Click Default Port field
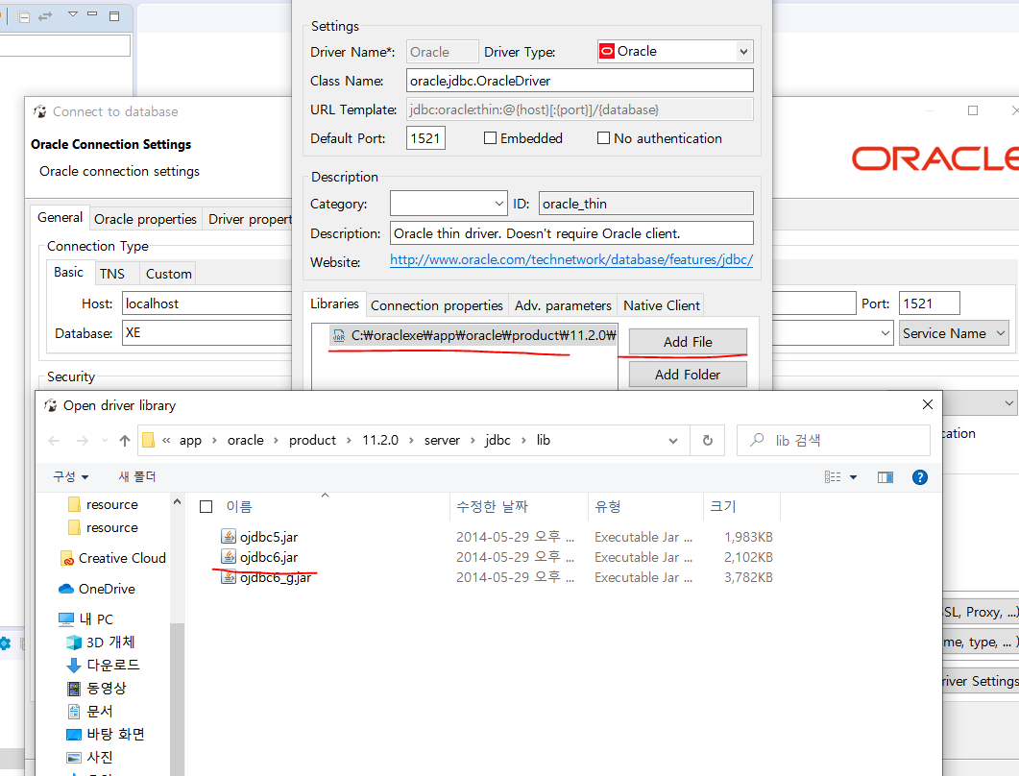The height and width of the screenshot is (776, 1019). (425, 138)
